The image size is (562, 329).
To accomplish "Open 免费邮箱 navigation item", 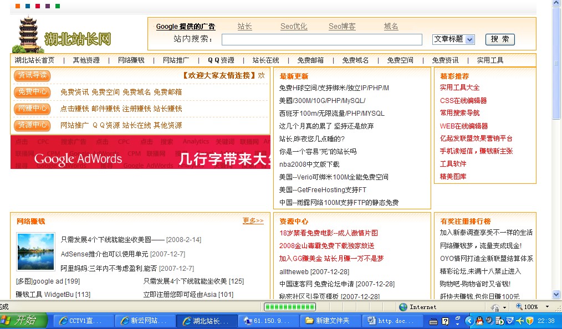I will point(310,60).
